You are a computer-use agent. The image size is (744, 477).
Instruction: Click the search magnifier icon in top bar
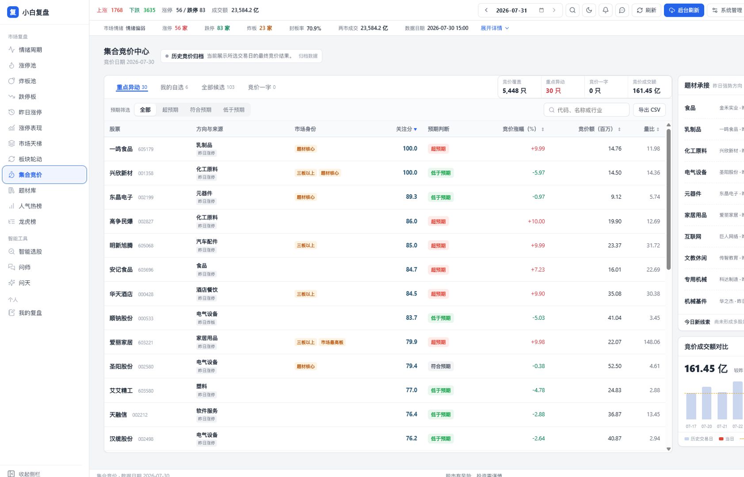pyautogui.click(x=572, y=10)
